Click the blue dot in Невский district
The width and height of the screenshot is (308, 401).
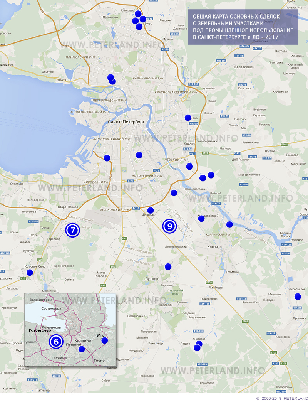point(189,167)
